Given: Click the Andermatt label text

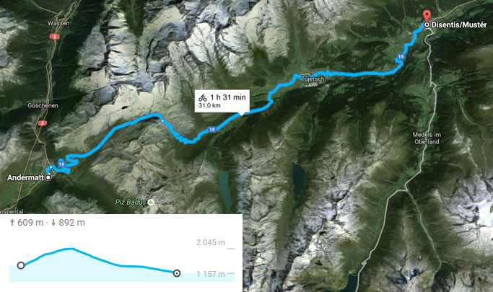Looking at the screenshot, I should tap(26, 177).
